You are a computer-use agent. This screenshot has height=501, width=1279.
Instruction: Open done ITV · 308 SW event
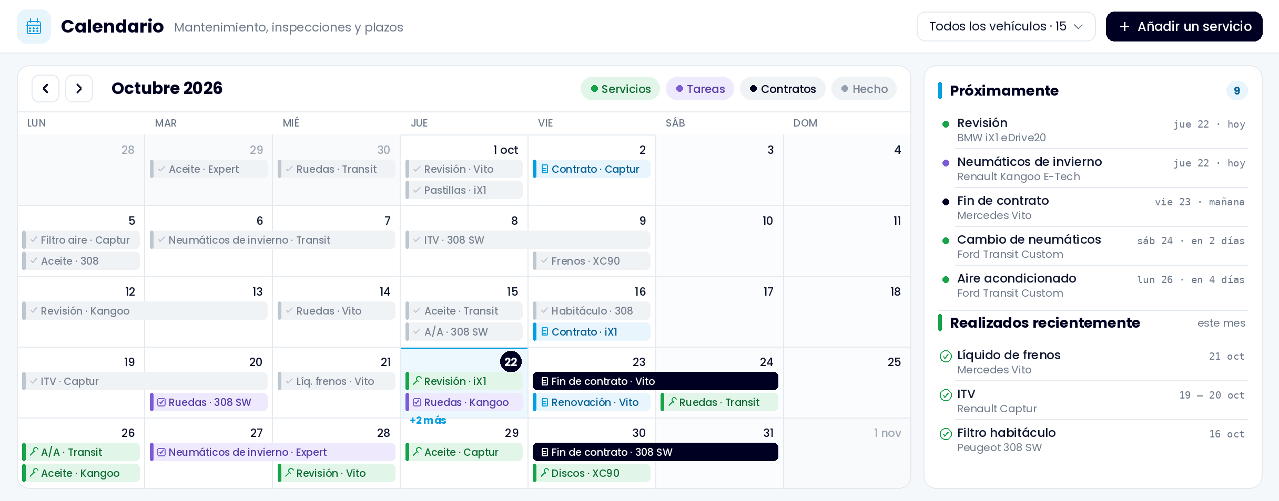tap(528, 240)
